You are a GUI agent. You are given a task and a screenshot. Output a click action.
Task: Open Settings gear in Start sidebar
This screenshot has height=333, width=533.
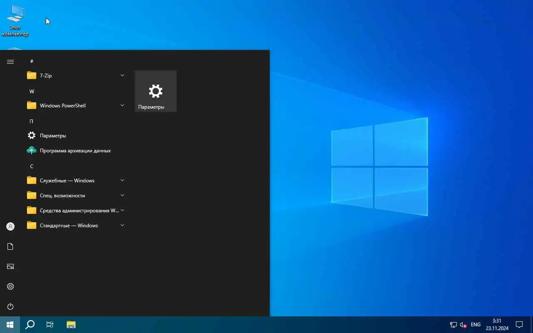[10, 286]
